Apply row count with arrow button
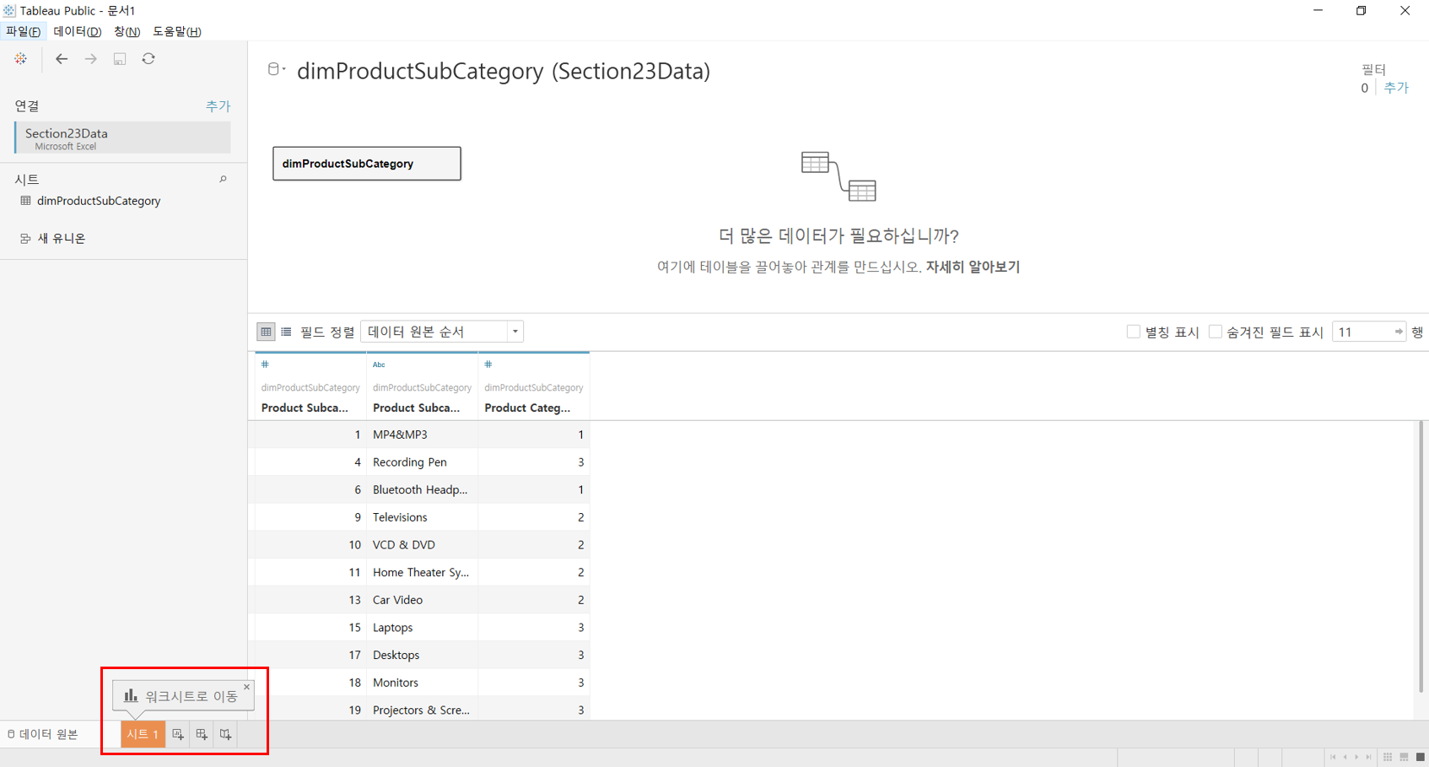Viewport: 1429px width, 767px height. [1399, 332]
